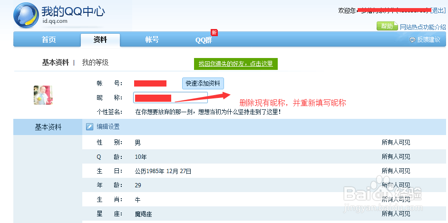Click the id.qq.com text under logo
Image resolution: width=448 pixels, height=223 pixels.
click(55, 21)
